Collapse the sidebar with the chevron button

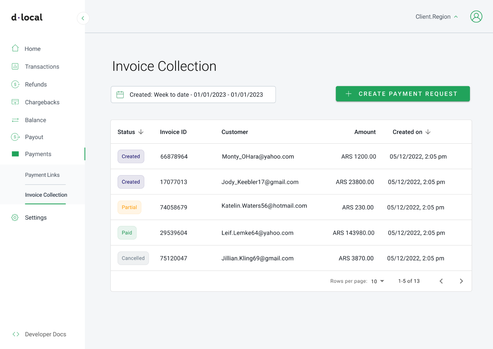click(x=83, y=18)
